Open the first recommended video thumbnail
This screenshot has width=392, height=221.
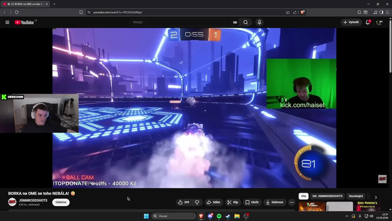click(312, 206)
